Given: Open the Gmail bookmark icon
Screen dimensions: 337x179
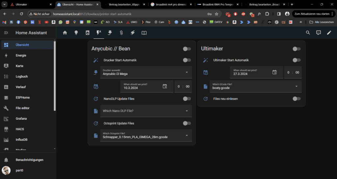Looking at the screenshot, I should 4,22.
